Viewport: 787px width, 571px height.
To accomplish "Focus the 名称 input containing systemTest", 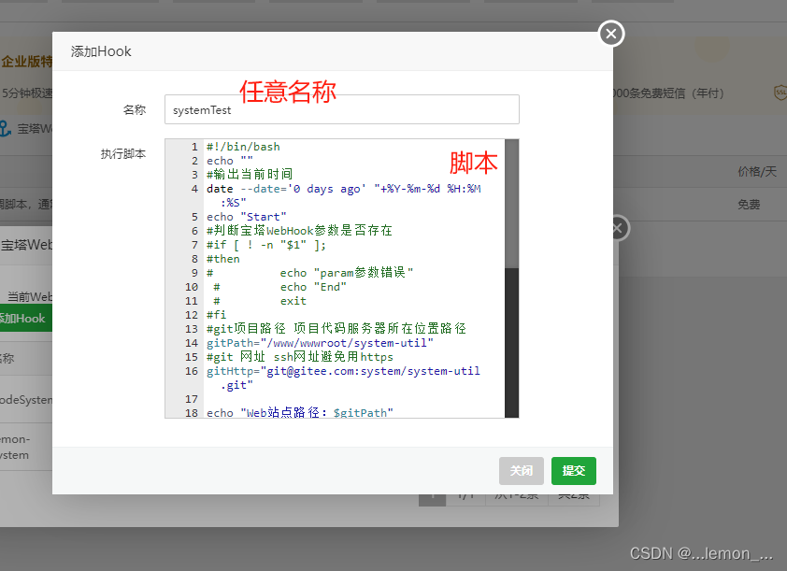I will click(x=342, y=109).
